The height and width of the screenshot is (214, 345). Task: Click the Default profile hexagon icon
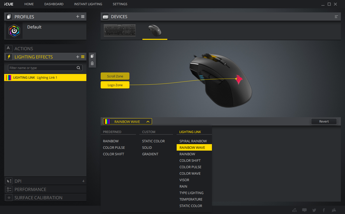[x=14, y=31]
